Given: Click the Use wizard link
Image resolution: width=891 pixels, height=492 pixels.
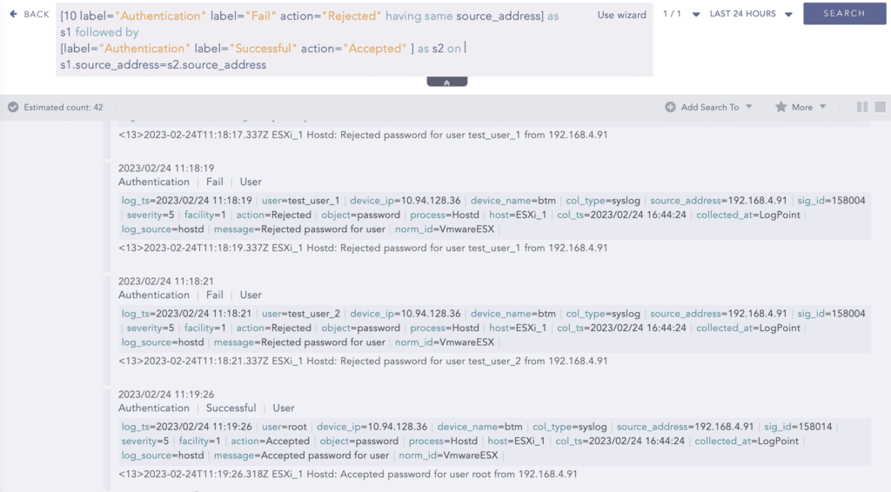Looking at the screenshot, I should pos(621,15).
